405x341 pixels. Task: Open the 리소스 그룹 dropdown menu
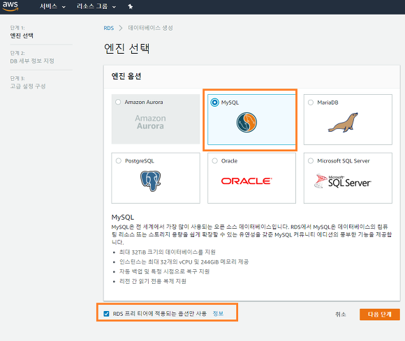click(x=96, y=6)
